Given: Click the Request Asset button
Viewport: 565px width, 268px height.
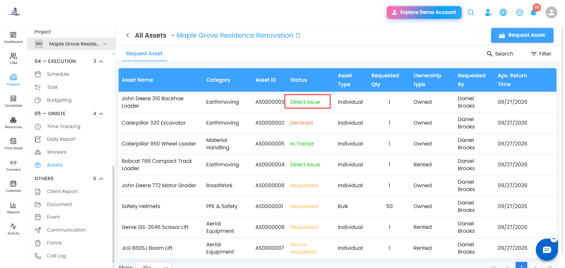Looking at the screenshot, I should [x=522, y=35].
